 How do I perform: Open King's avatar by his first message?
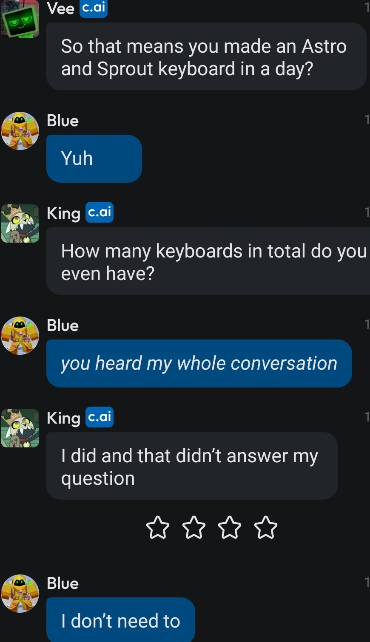(x=20, y=223)
